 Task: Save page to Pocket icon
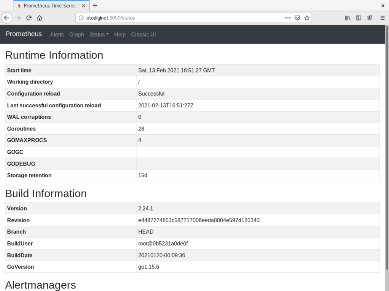pyautogui.click(x=297, y=18)
